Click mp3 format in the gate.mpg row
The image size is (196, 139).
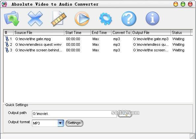click(116, 39)
